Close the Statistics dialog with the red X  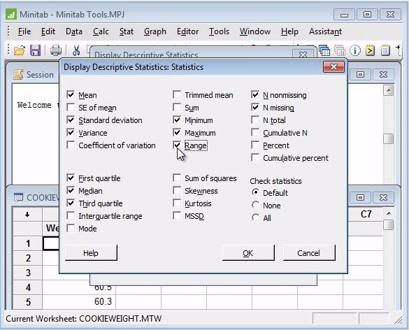(333, 67)
